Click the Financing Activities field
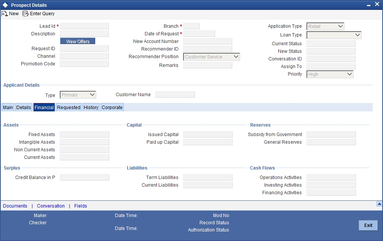The width and height of the screenshot is (383, 241). (x=331, y=192)
